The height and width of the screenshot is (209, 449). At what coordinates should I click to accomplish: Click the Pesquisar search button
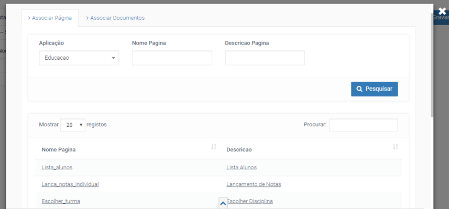pyautogui.click(x=374, y=89)
